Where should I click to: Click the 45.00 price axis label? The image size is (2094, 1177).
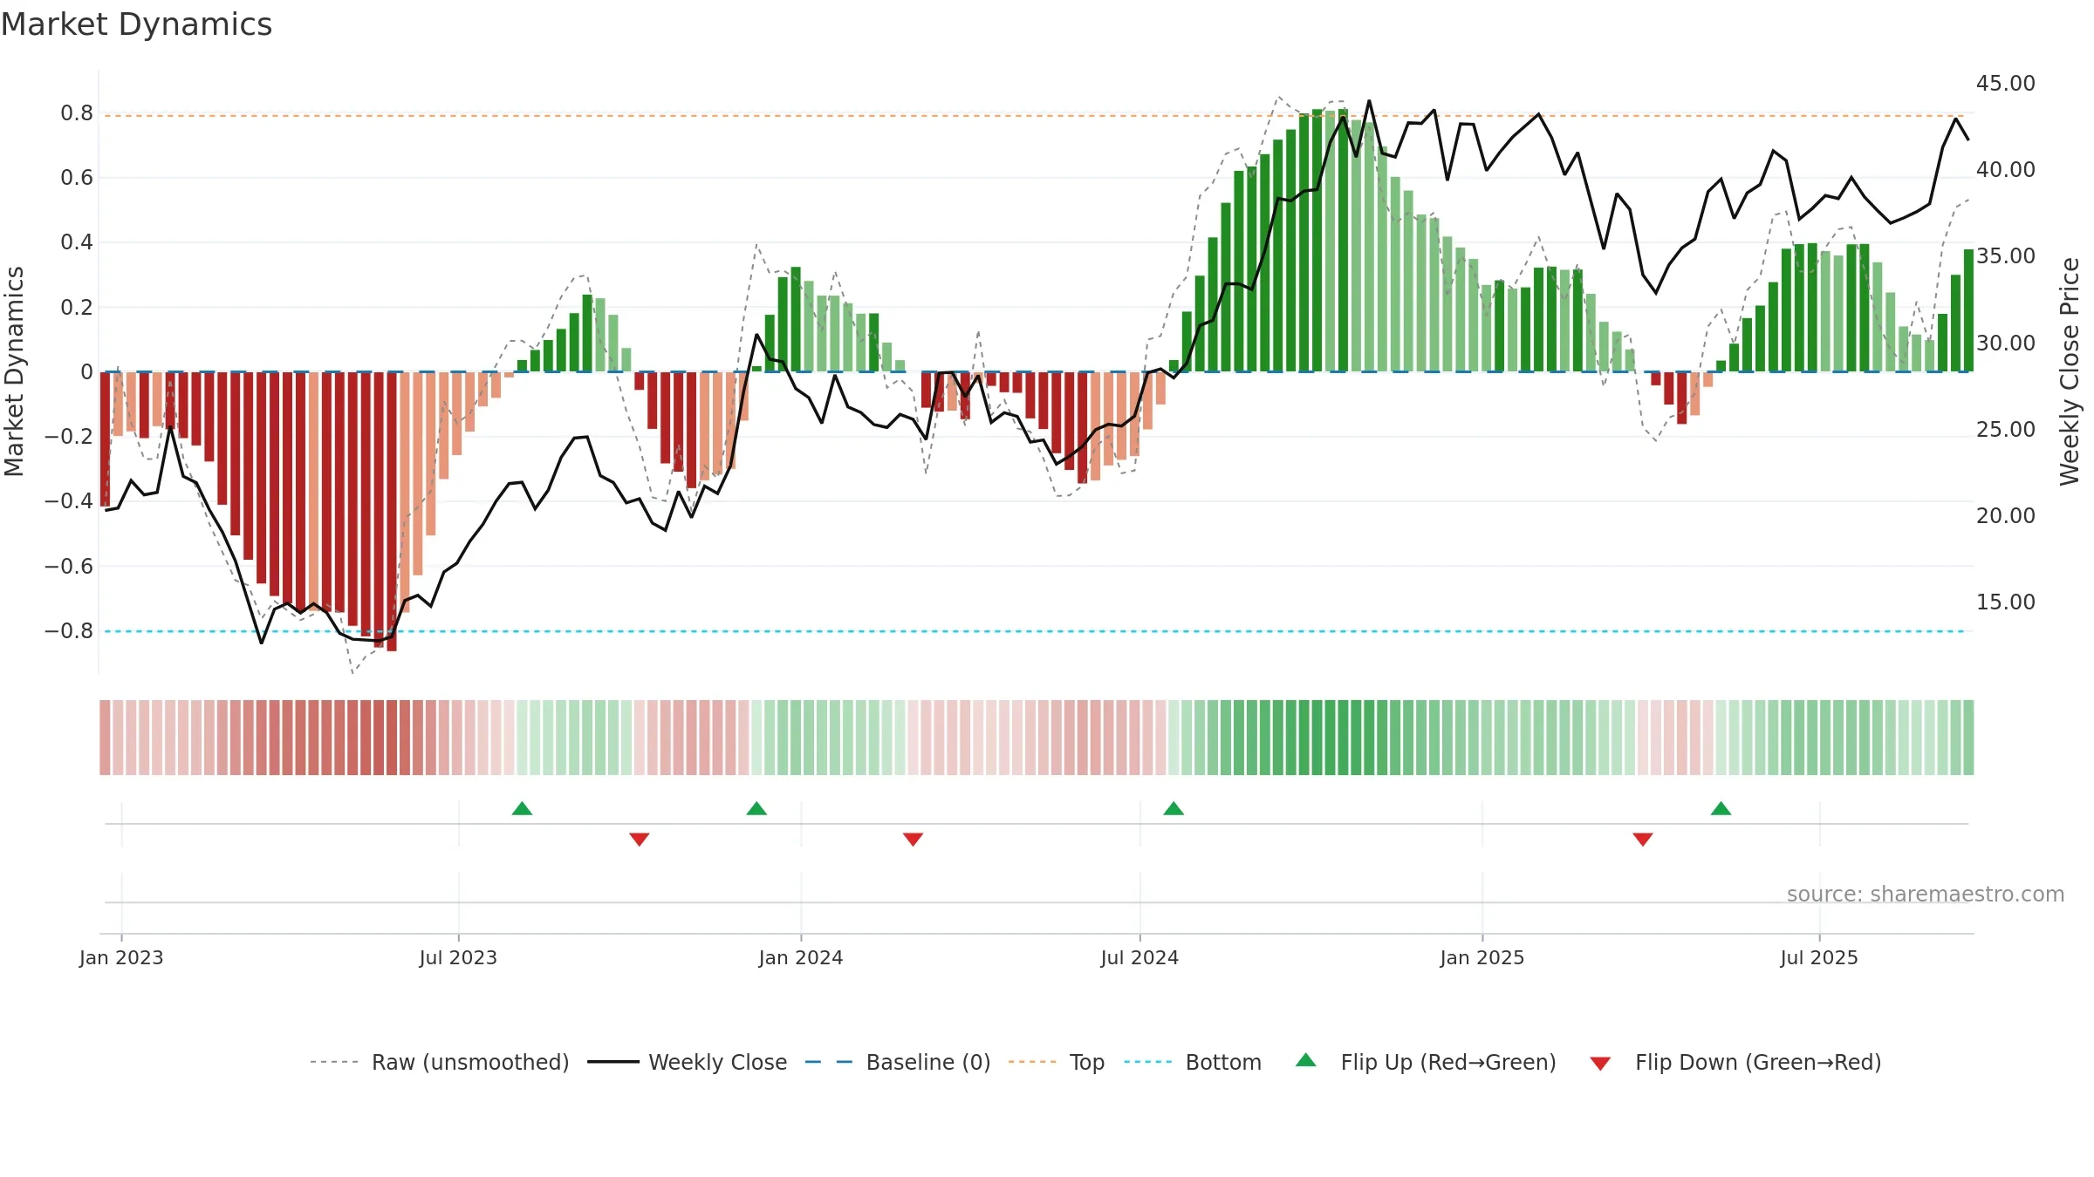pyautogui.click(x=2005, y=83)
